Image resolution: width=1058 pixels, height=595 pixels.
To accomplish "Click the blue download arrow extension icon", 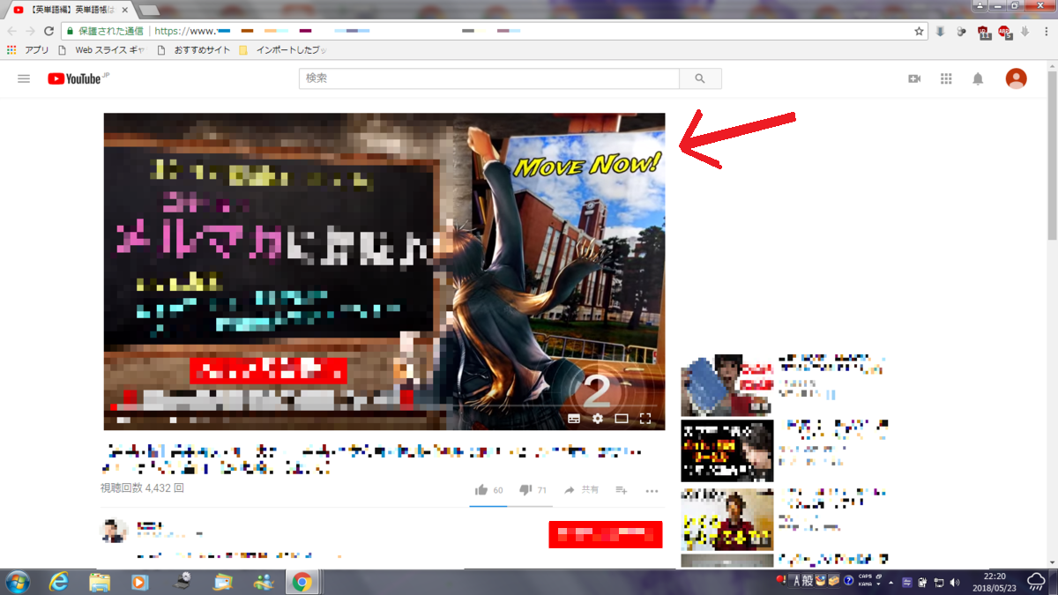I will [x=941, y=32].
